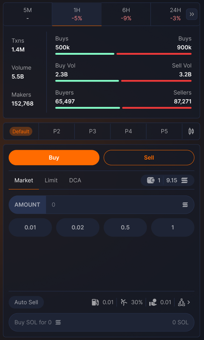The height and width of the screenshot is (340, 204).
Task: Open gas fee setting showing 0.01
Action: tap(103, 302)
